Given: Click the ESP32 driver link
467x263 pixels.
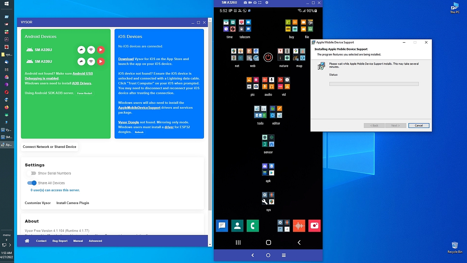Looking at the screenshot, I should tap(169, 127).
